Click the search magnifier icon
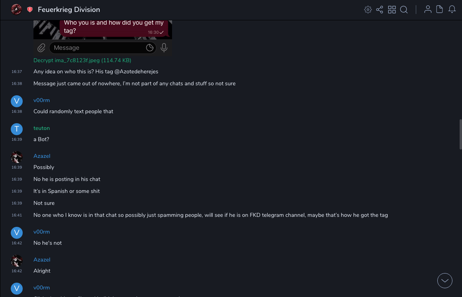Viewport: 462px width, 297px height. pos(404,10)
